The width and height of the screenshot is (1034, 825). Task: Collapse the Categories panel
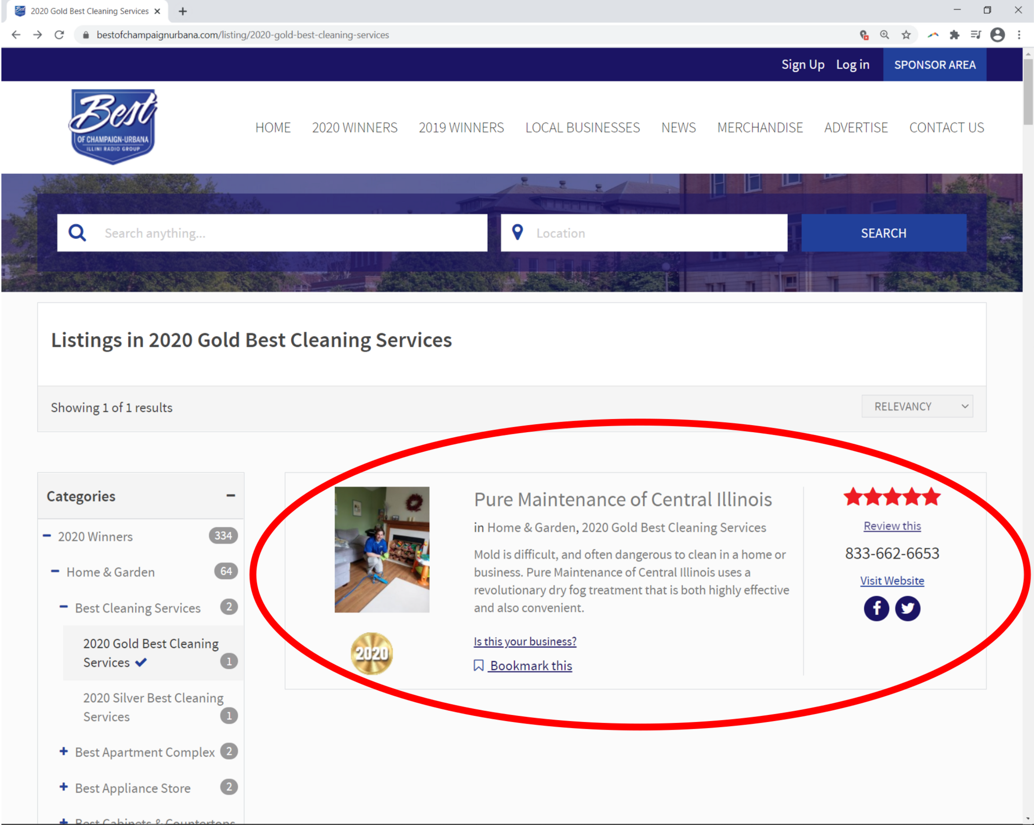(x=231, y=496)
